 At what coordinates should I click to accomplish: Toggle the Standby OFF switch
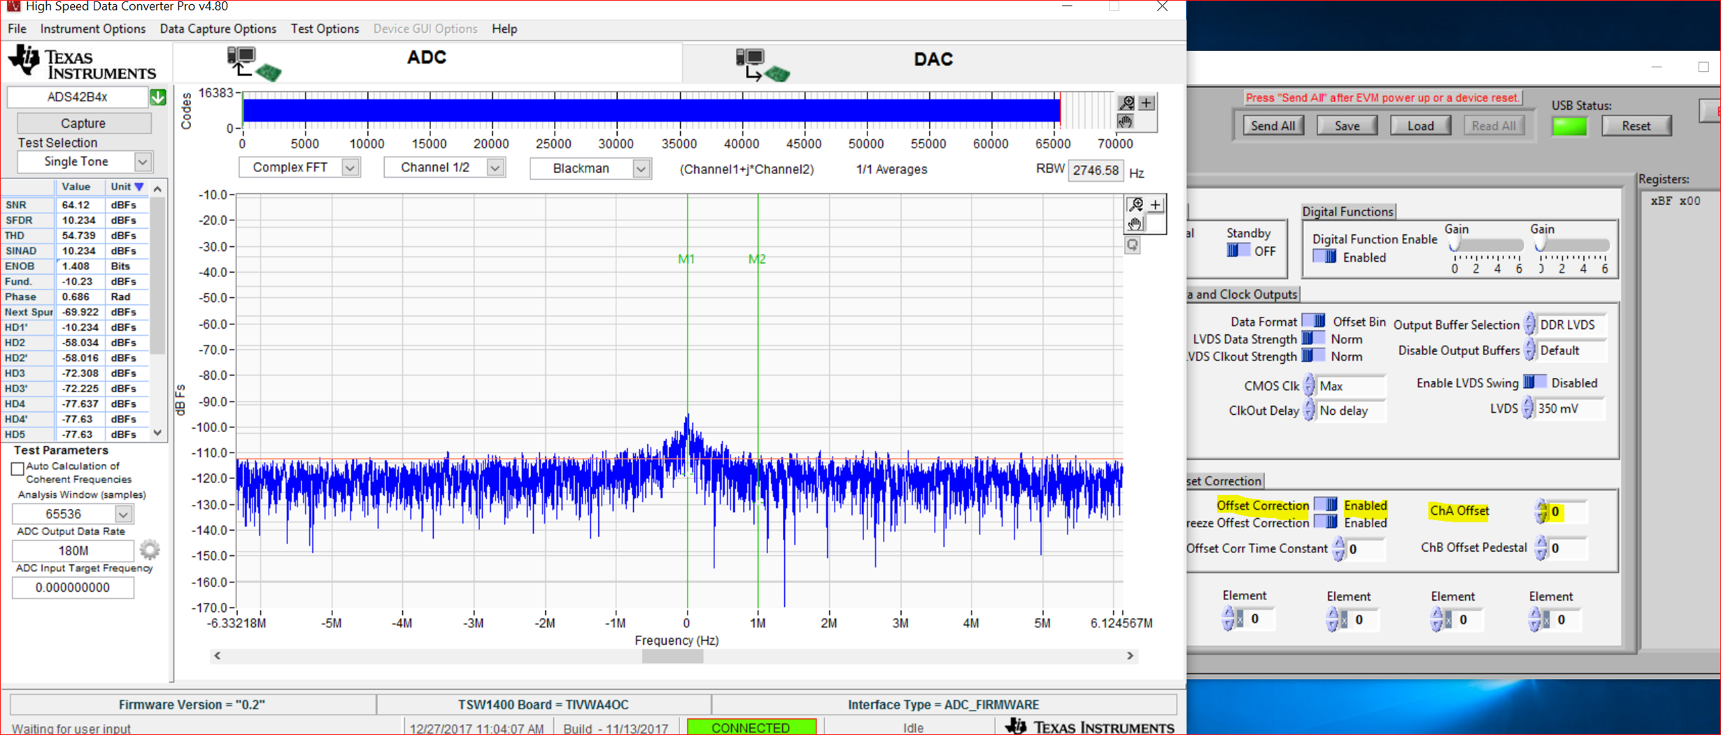[x=1238, y=250]
